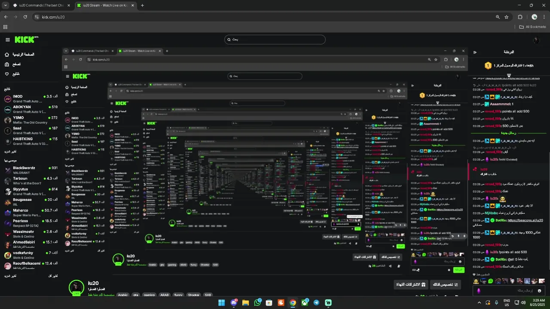Click MjAbdo username in chat
This screenshot has height=309, width=550.
tap(491, 213)
